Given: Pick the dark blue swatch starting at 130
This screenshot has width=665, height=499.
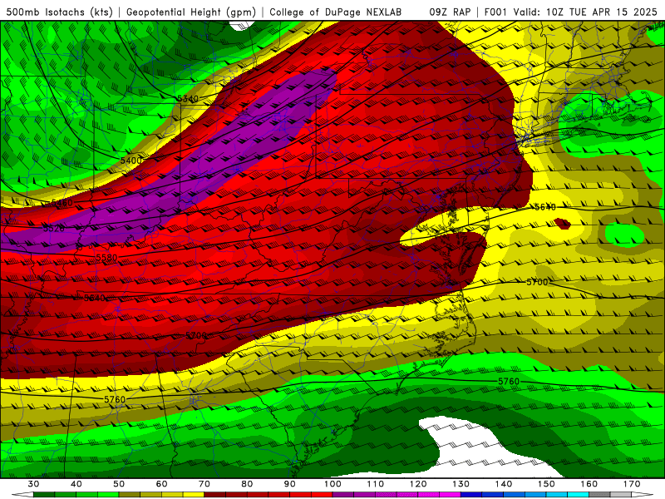Looking at the screenshot, I should tap(471, 495).
